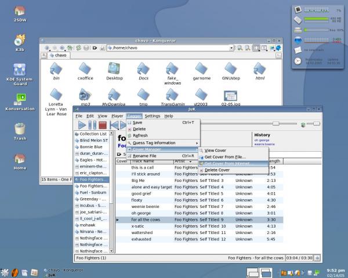Choose Get Cover From File
This screenshot has height=278, width=348.
[x=234, y=157]
